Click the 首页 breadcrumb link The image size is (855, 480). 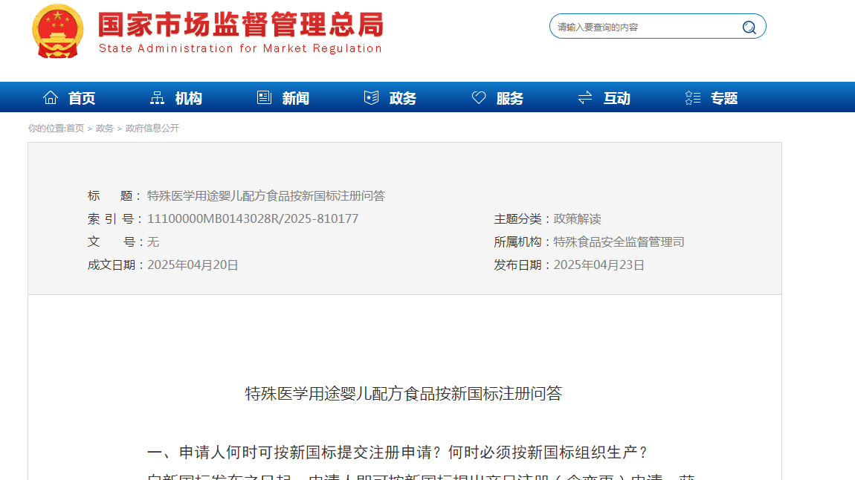[75, 129]
